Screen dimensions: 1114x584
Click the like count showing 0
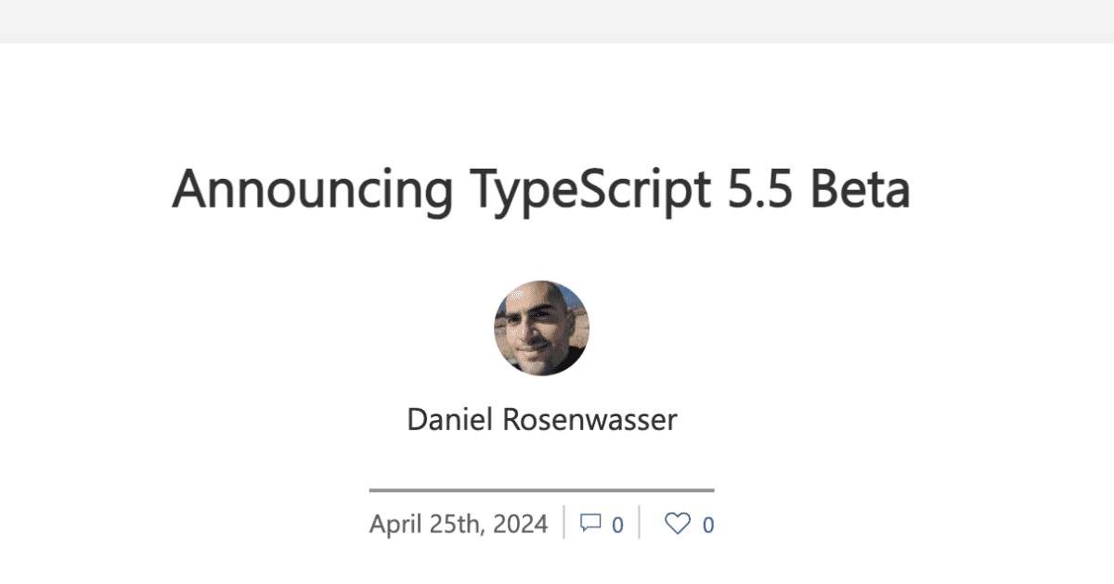point(707,524)
